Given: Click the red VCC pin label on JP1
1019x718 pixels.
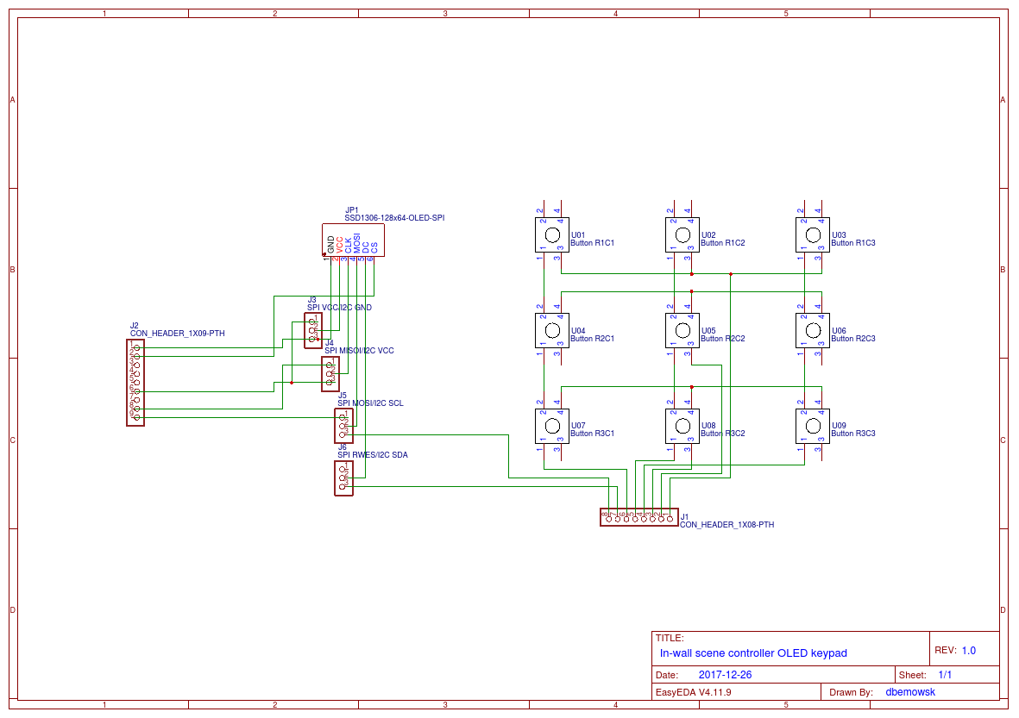Looking at the screenshot, I should click(338, 244).
